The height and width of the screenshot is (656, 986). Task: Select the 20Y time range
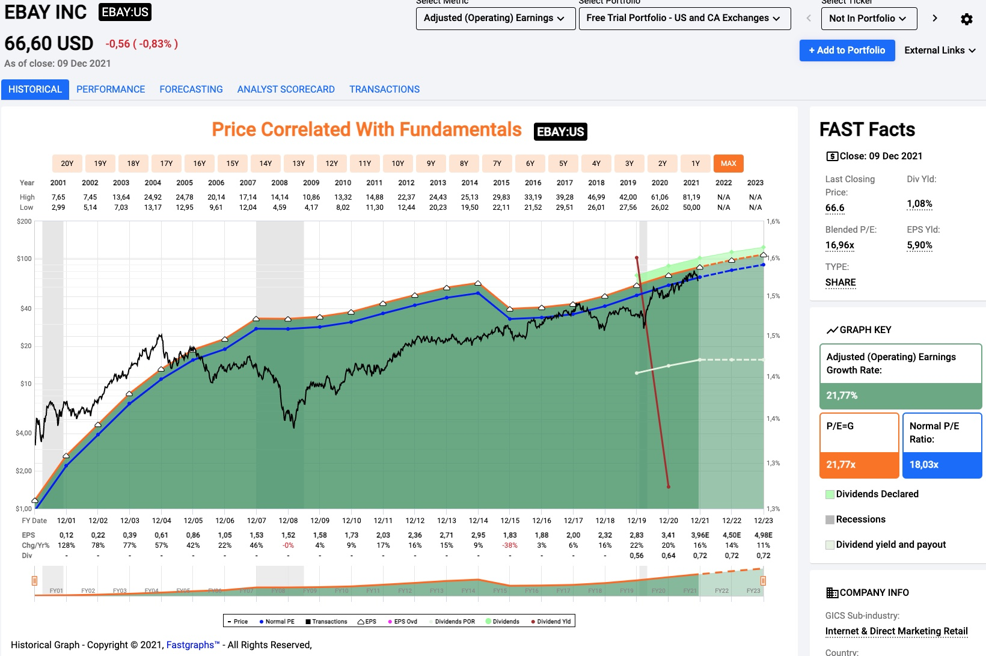[x=67, y=164]
